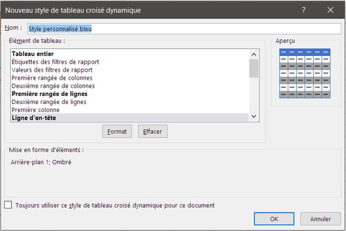Select 'Première rangée de lignes' item
Image resolution: width=346 pixels, height=231 pixels.
pos(130,94)
